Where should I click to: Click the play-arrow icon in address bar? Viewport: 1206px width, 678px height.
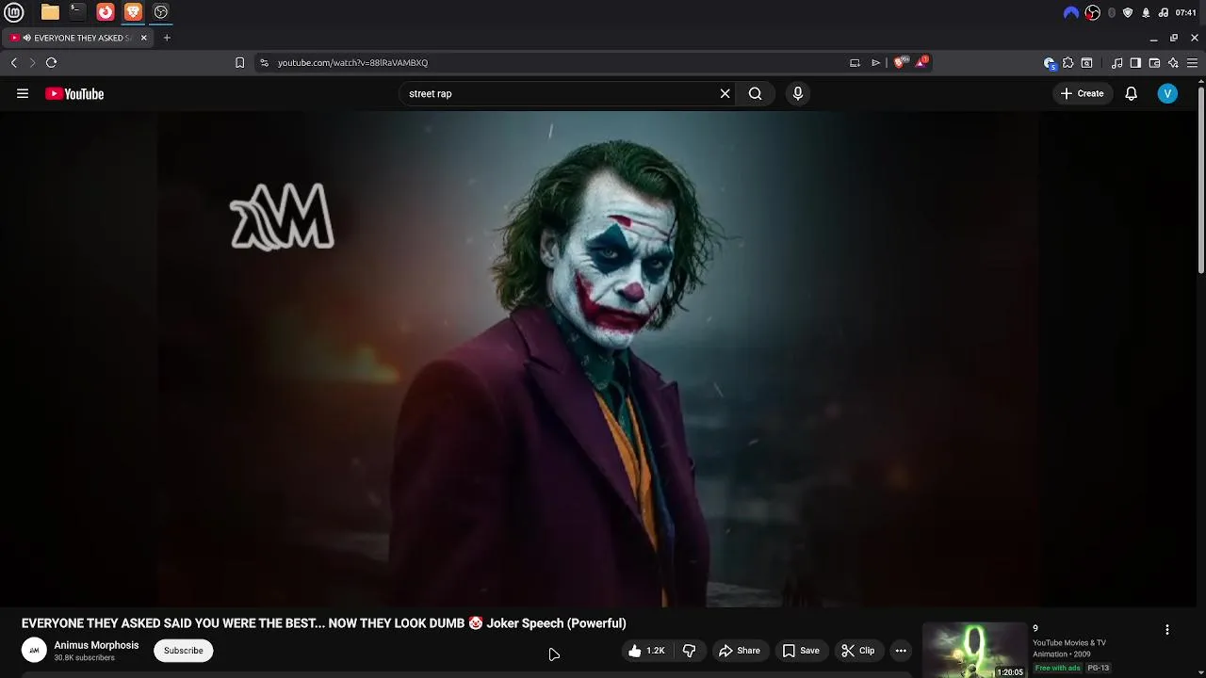coord(875,63)
